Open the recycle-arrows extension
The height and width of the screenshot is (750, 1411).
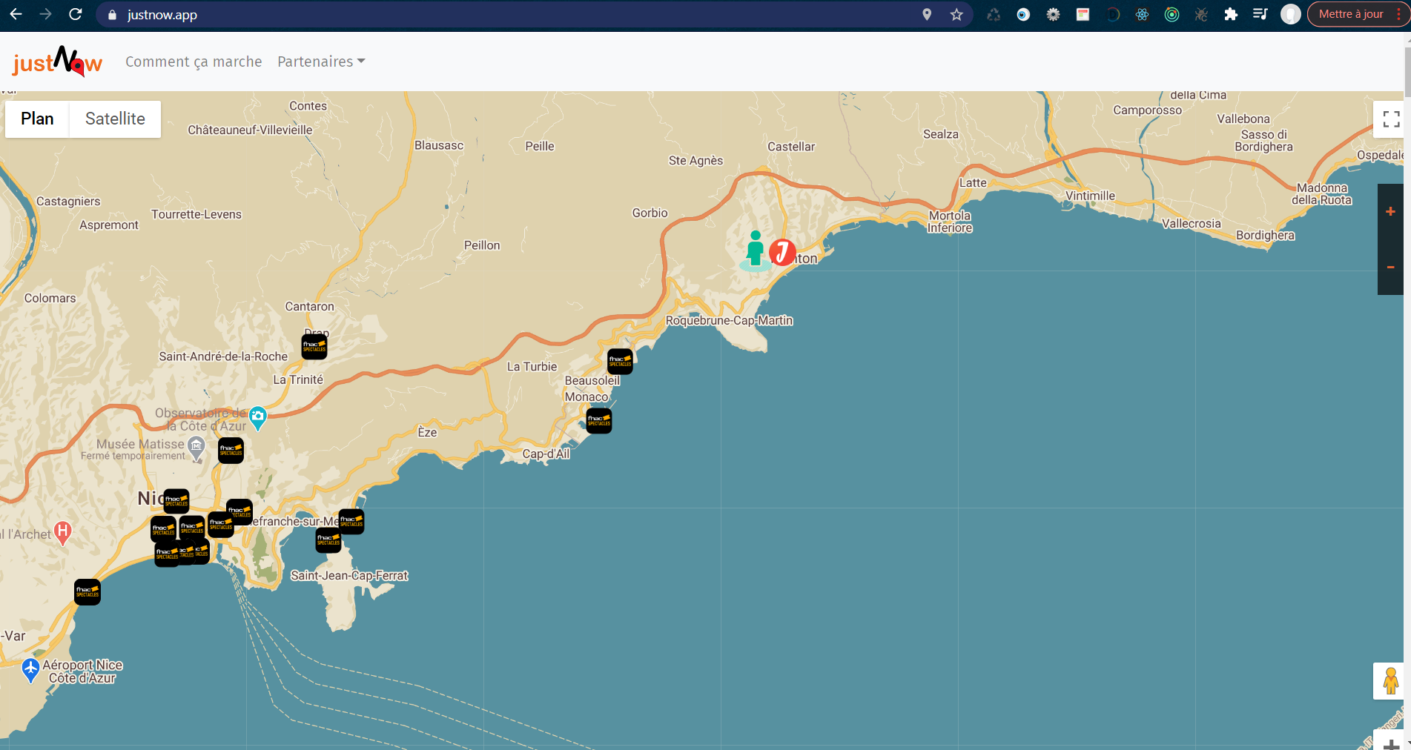(x=994, y=15)
